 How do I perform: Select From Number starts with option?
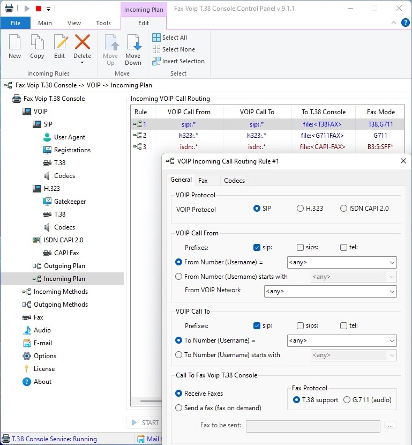[178, 277]
